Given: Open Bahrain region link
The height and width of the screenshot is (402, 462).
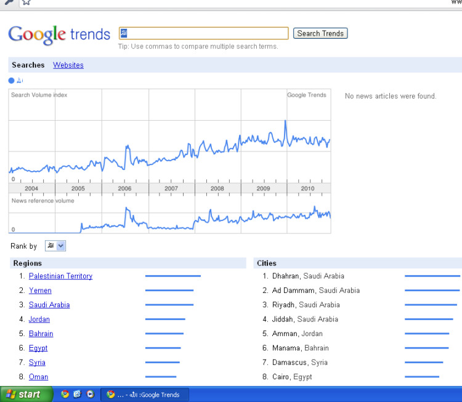Looking at the screenshot, I should point(41,334).
